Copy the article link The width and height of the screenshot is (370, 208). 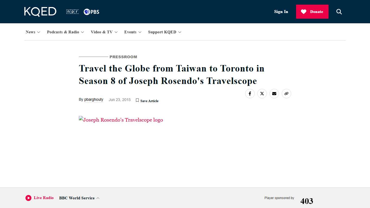[286, 93]
